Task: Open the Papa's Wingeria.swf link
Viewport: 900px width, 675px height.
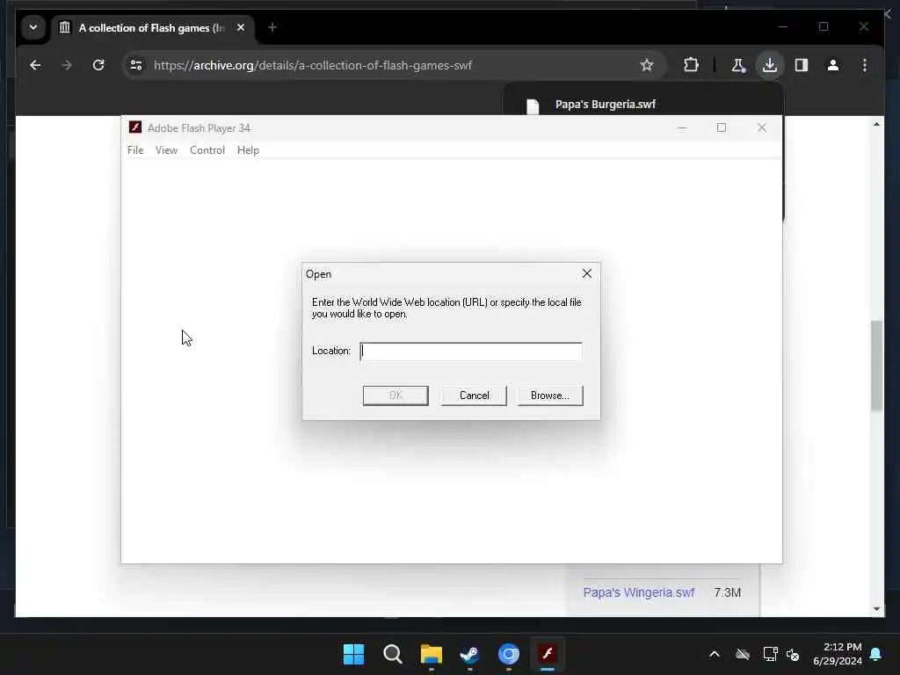Action: [638, 592]
